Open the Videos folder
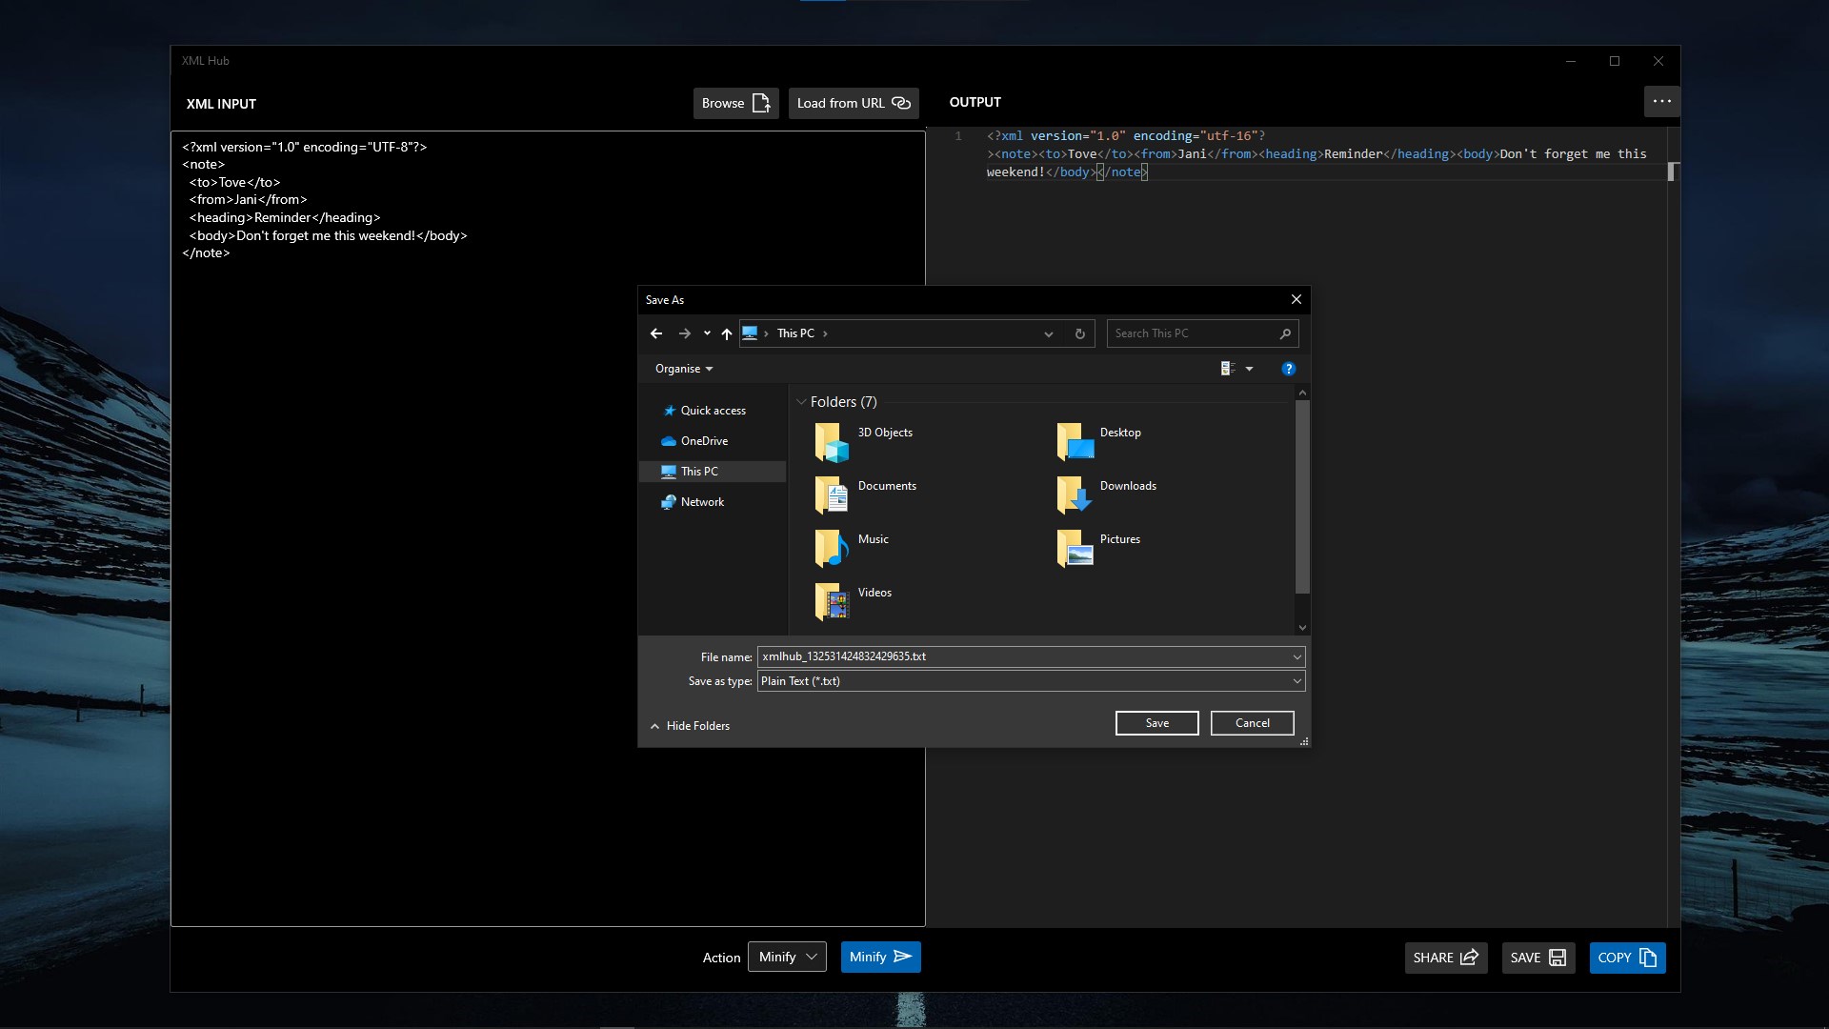This screenshot has height=1029, width=1829. coord(854,600)
